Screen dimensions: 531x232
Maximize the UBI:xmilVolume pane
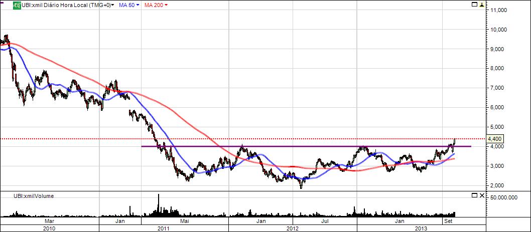pos(474,195)
